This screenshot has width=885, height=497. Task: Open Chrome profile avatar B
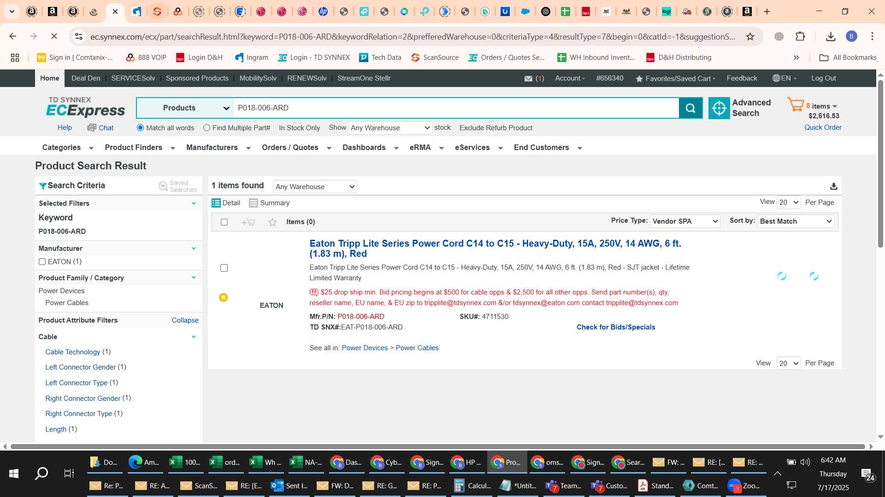point(851,36)
